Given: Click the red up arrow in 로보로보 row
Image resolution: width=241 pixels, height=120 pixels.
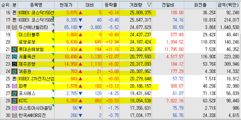Looking at the screenshot, I should (80, 42).
